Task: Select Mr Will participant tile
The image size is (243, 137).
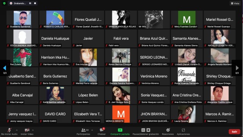Action: [154, 19]
